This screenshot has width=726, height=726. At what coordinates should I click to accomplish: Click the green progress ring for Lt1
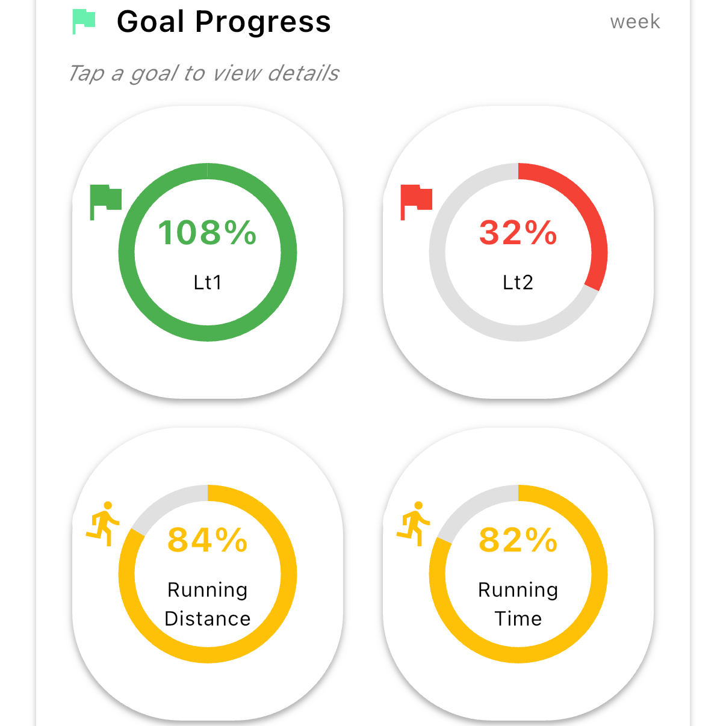pos(288,252)
